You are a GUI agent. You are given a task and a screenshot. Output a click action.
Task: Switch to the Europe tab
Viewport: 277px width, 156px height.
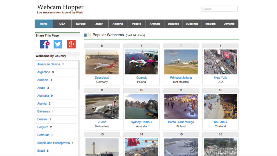point(81,24)
